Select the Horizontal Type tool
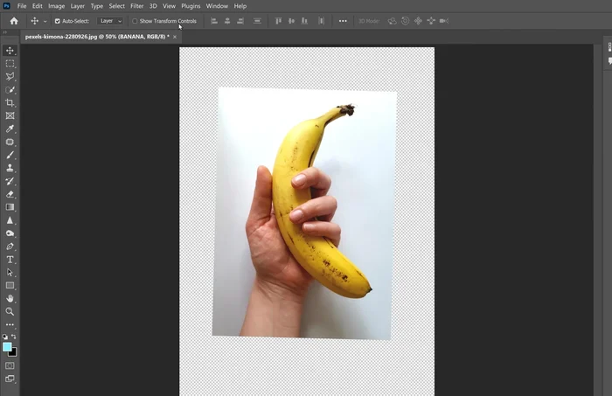The image size is (612, 396). (x=10, y=260)
